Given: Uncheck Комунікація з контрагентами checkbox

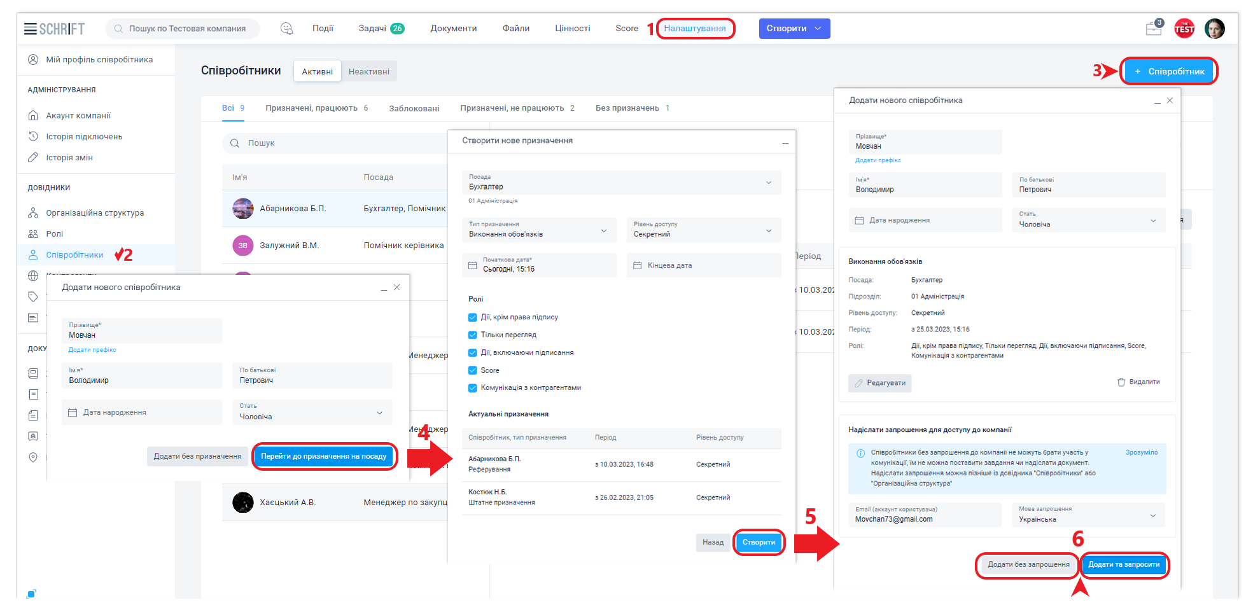Looking at the screenshot, I should pos(473,388).
